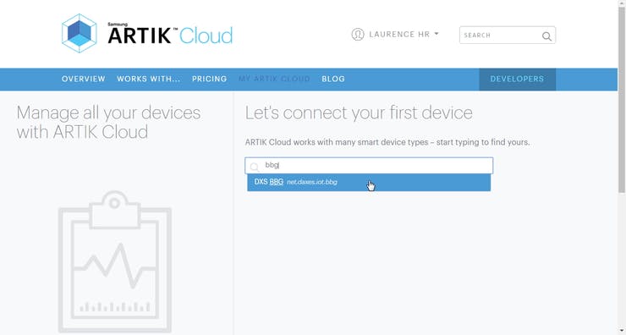Open the Blog link in the navbar
The image size is (626, 335).
333,79
